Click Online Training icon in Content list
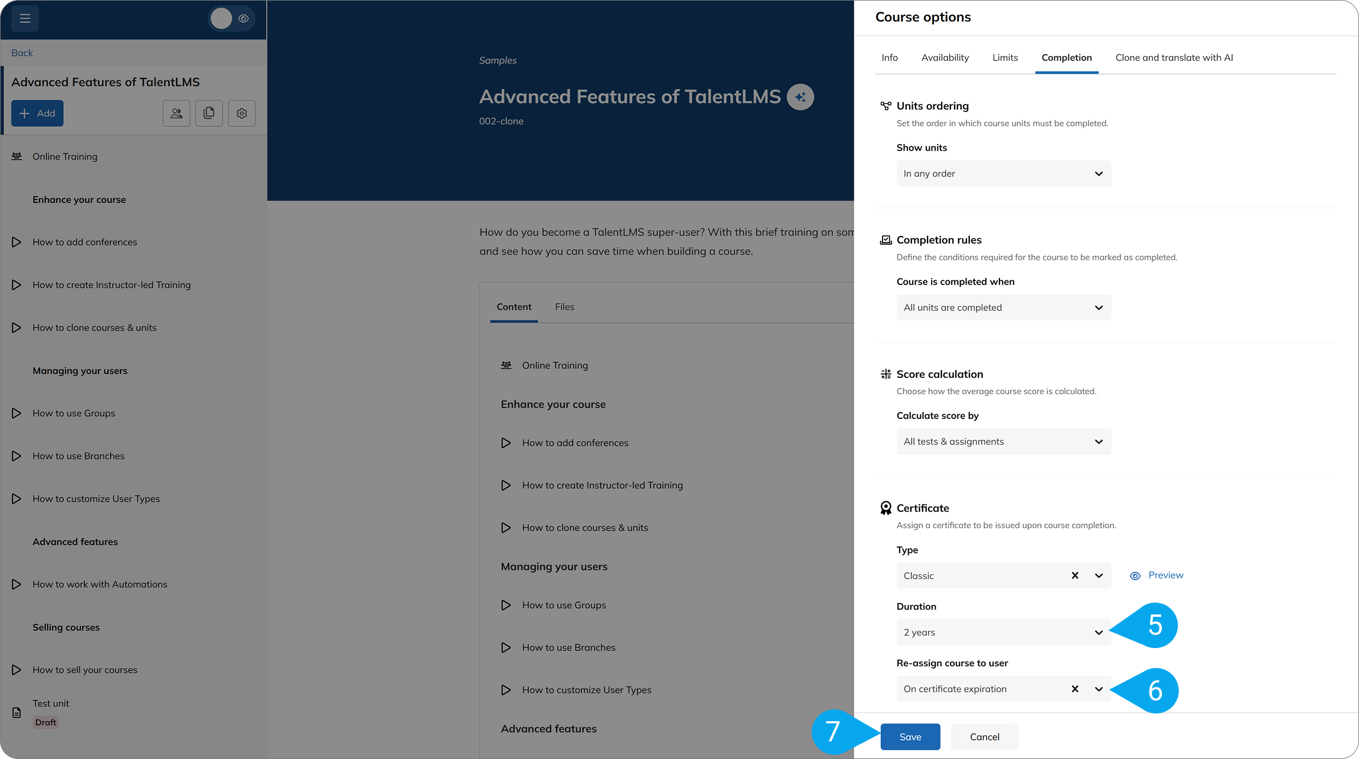Screen dimensions: 1359x759 (506, 365)
